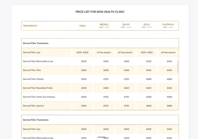This screenshot has height=139, width=198.
Task: Click the Dermal Filler Under Eye Hollows label
Action: point(39,97)
